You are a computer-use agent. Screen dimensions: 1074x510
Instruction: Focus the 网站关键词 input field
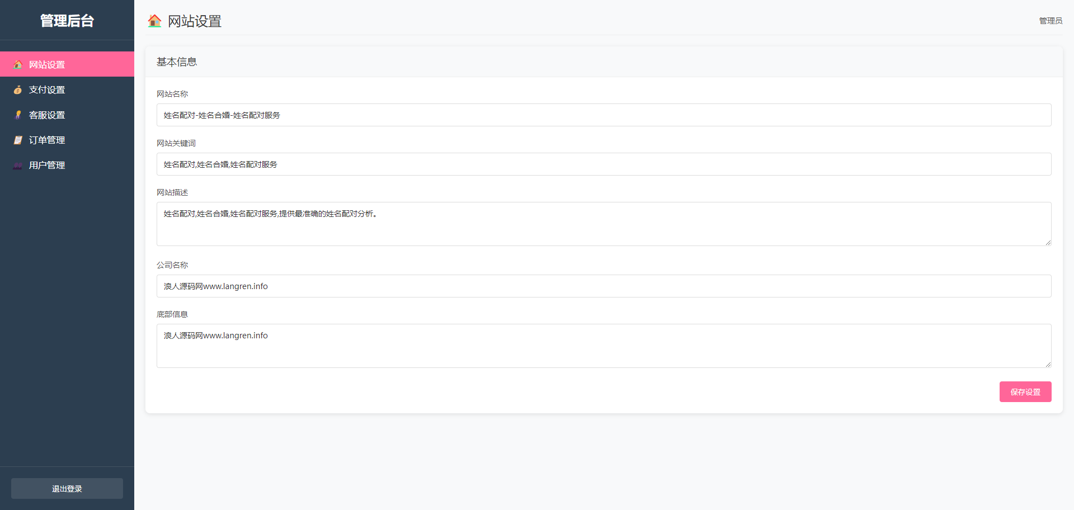tap(604, 164)
